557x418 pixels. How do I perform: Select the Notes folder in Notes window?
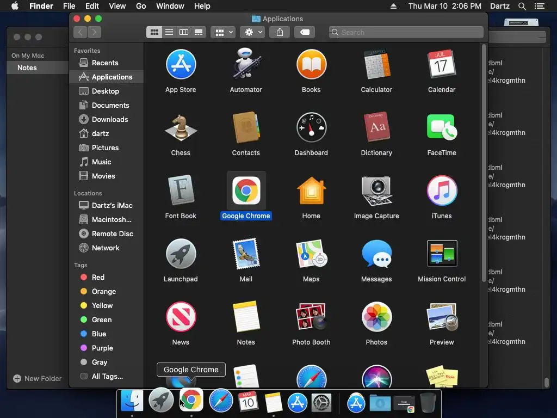[x=38, y=67]
